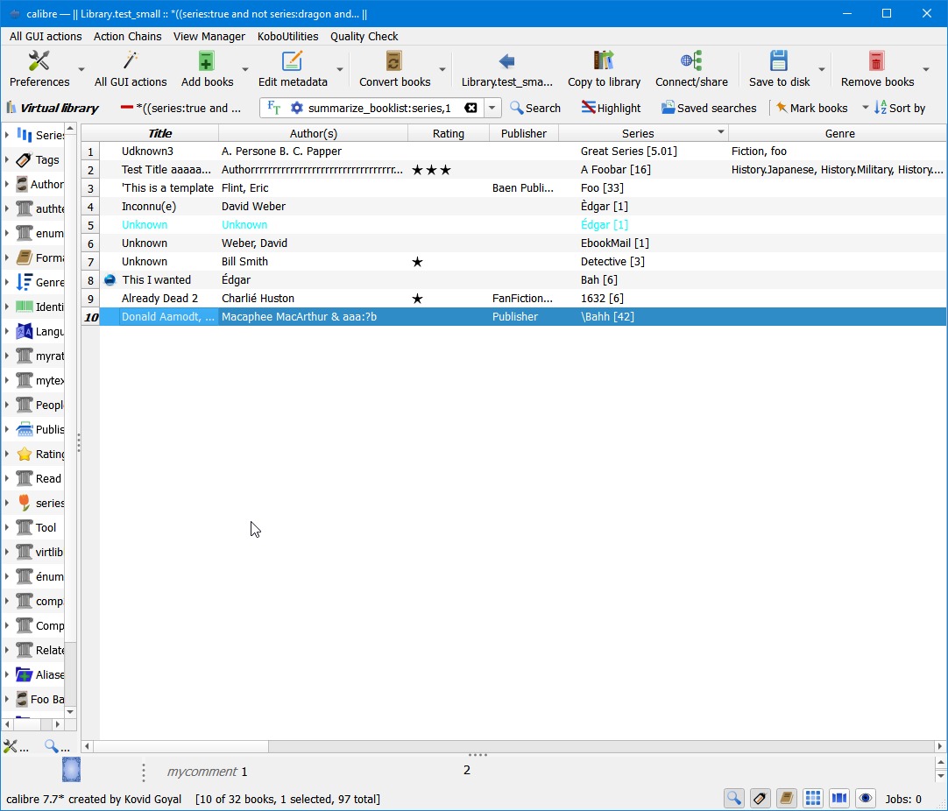
Task: Click tag browser vertical scrollbar
Action: 70,420
